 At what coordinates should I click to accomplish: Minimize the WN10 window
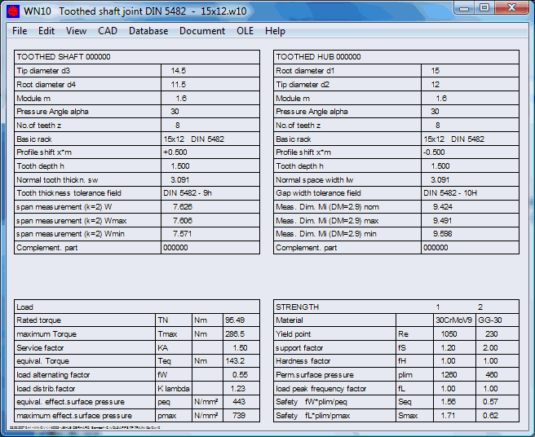point(465,8)
